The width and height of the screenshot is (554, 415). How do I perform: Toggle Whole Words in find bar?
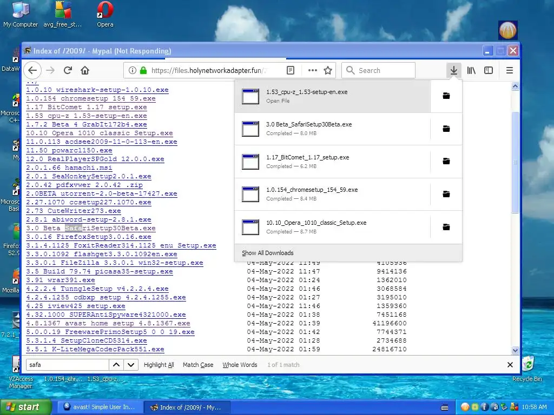pyautogui.click(x=240, y=365)
